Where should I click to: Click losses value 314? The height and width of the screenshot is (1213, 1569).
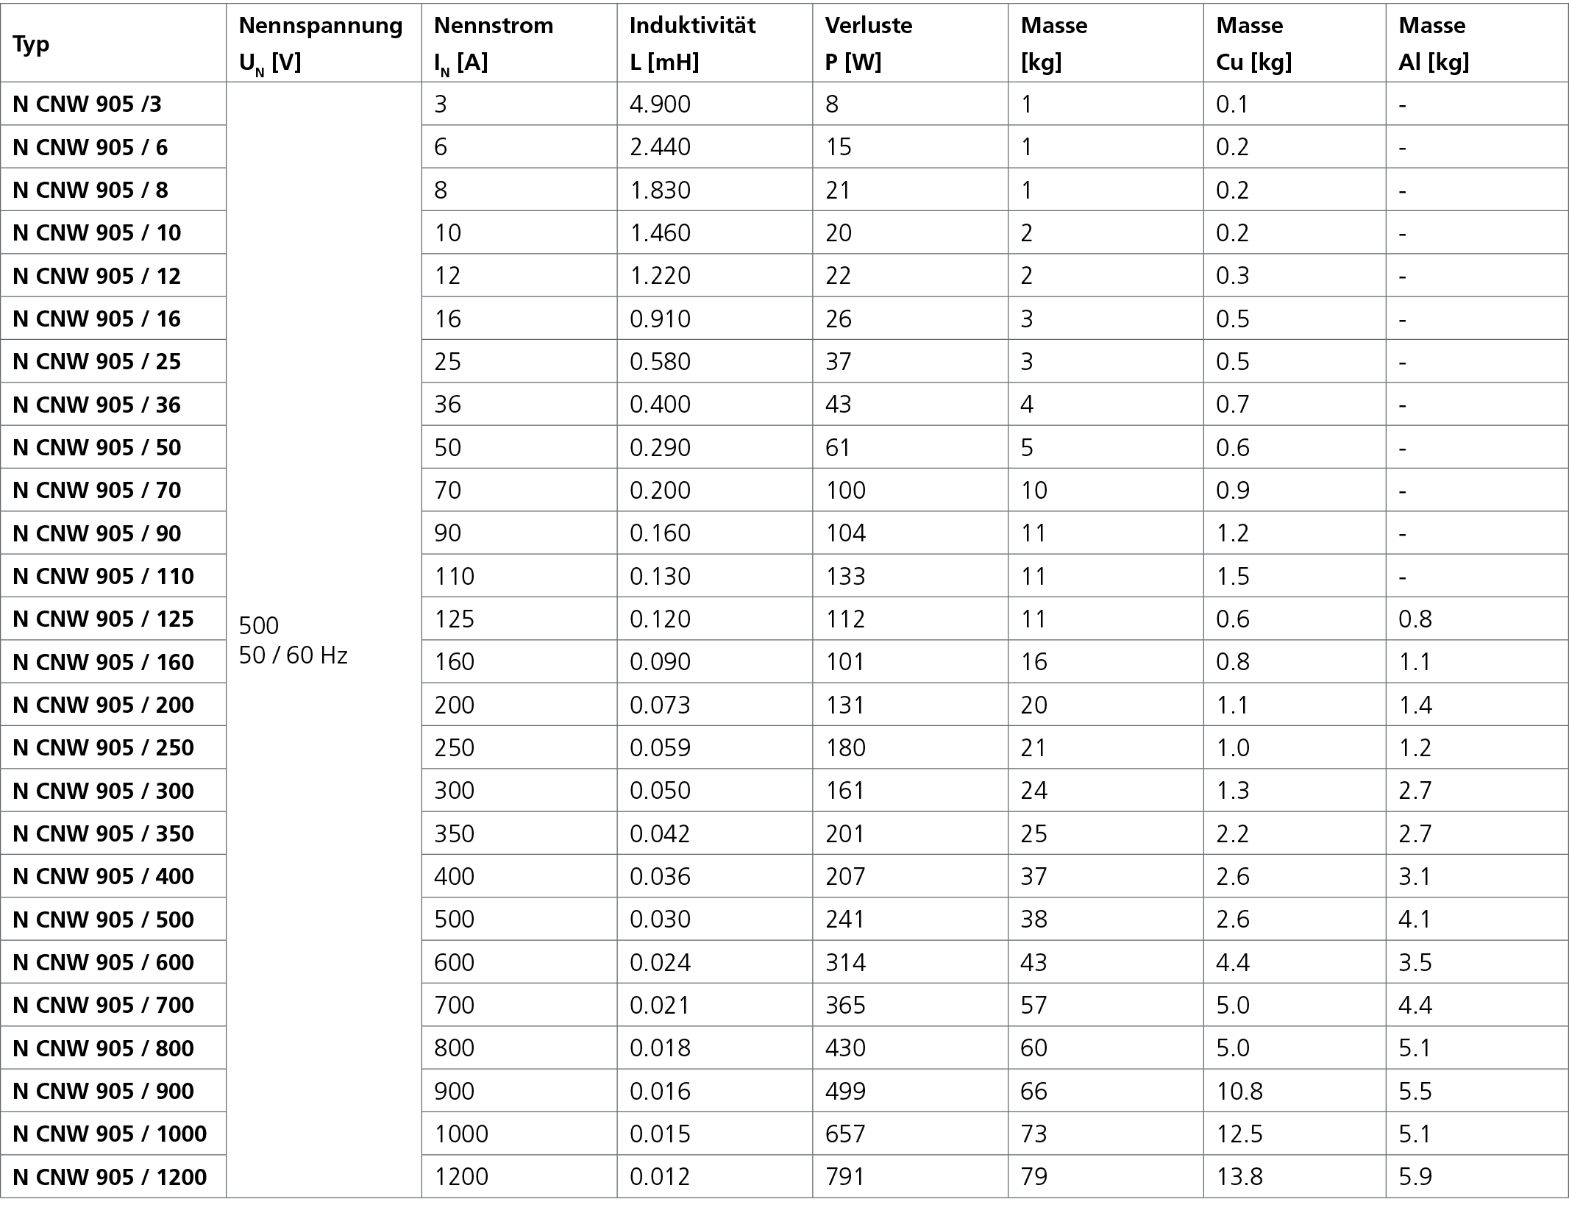pyautogui.click(x=845, y=962)
